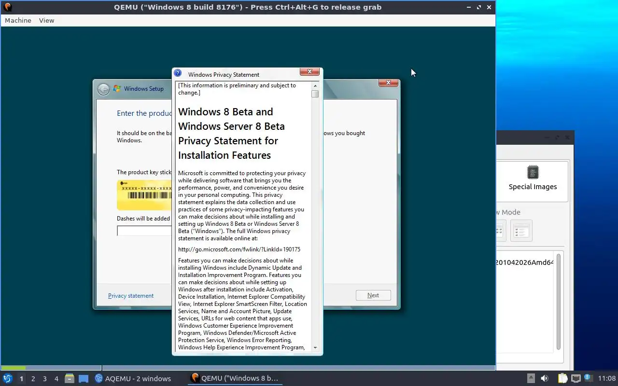Screen dimensions: 618x386
Task: Click the show desktop taskbar icon
Action: pyautogui.click(x=84, y=379)
